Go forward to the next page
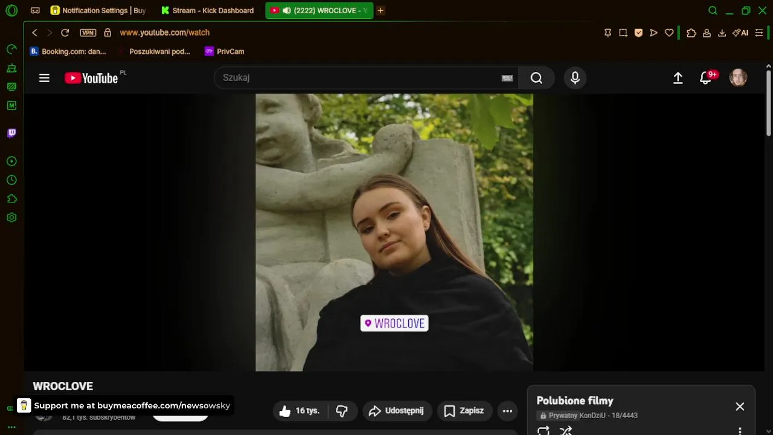773x435 pixels. (x=50, y=33)
